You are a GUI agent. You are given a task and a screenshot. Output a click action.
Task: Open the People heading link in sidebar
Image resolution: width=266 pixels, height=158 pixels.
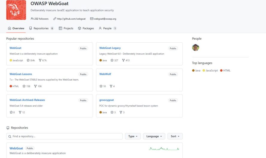click(197, 38)
